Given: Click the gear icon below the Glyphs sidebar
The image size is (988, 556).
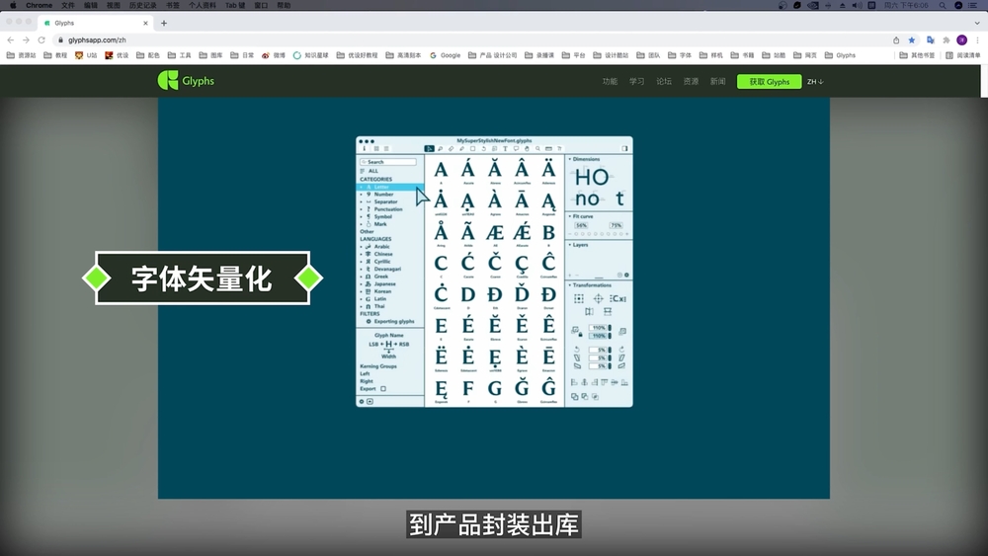Looking at the screenshot, I should (x=362, y=401).
